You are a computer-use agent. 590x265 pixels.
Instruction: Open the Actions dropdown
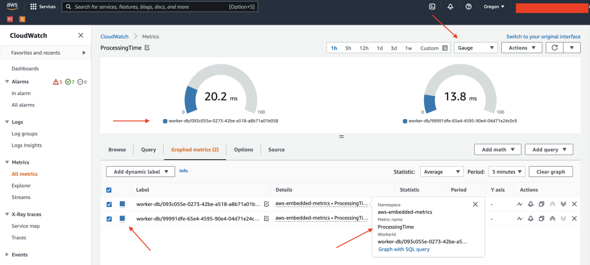point(521,48)
